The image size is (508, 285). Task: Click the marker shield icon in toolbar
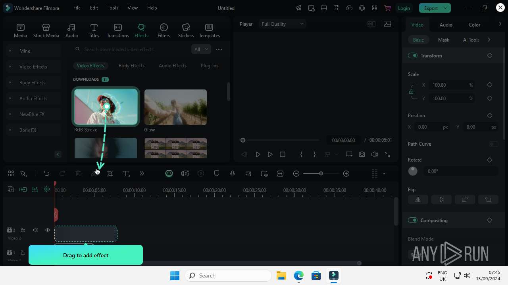click(x=217, y=173)
